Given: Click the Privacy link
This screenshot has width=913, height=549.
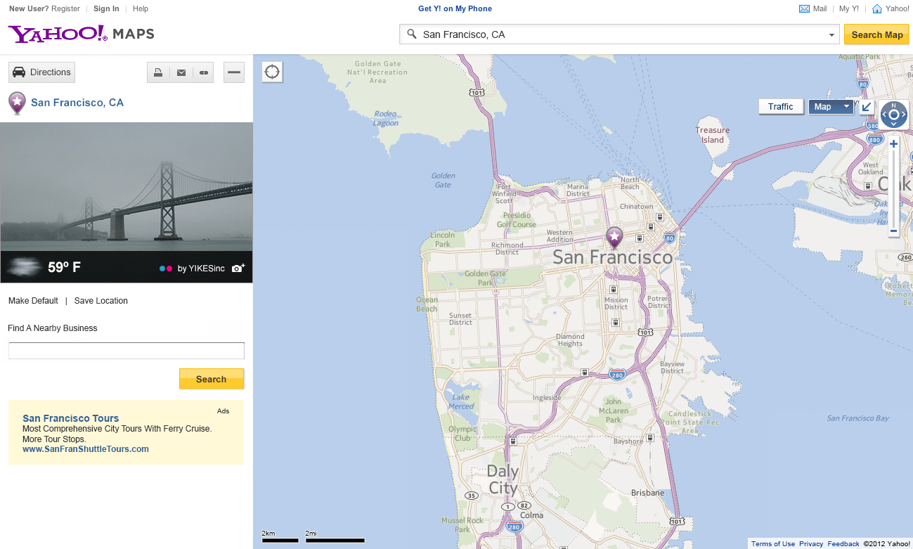Looking at the screenshot, I should click(x=811, y=544).
